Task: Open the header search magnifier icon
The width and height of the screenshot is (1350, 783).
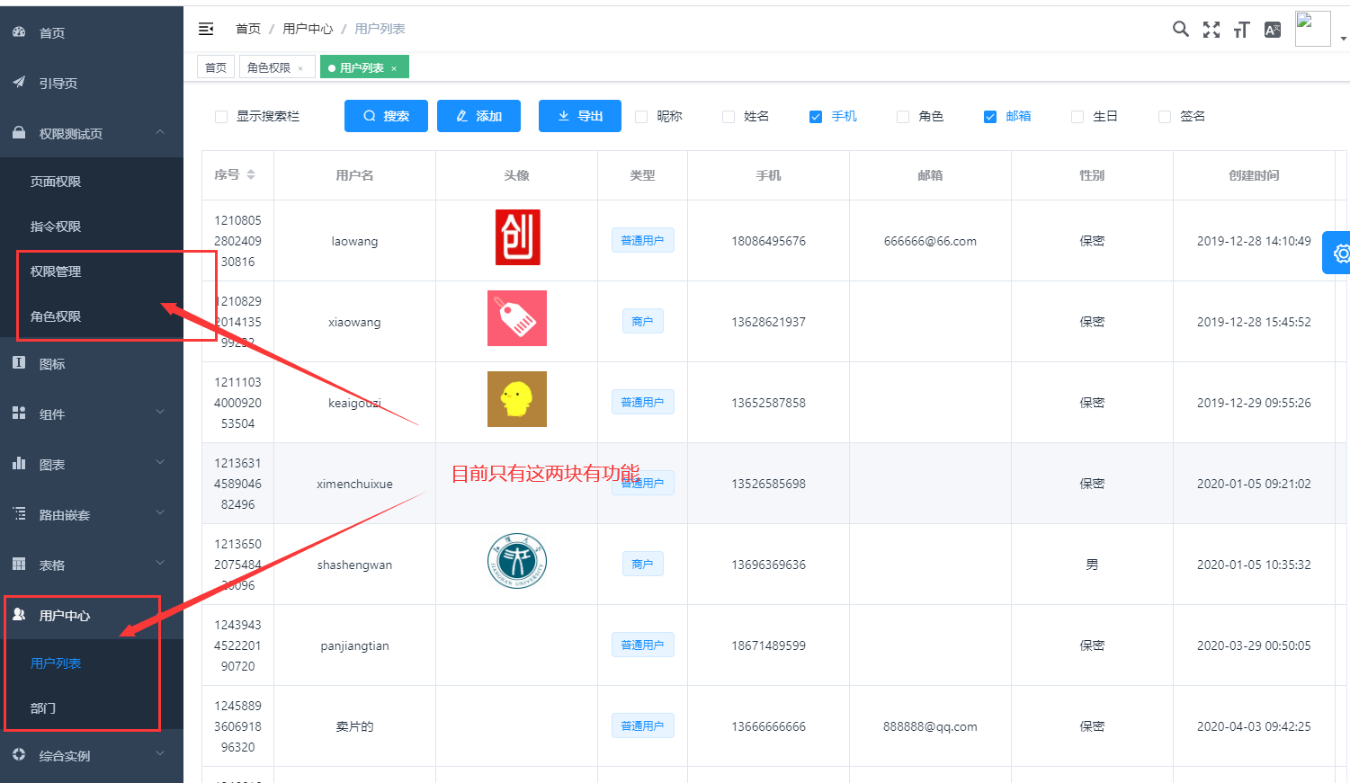Action: [x=1181, y=29]
